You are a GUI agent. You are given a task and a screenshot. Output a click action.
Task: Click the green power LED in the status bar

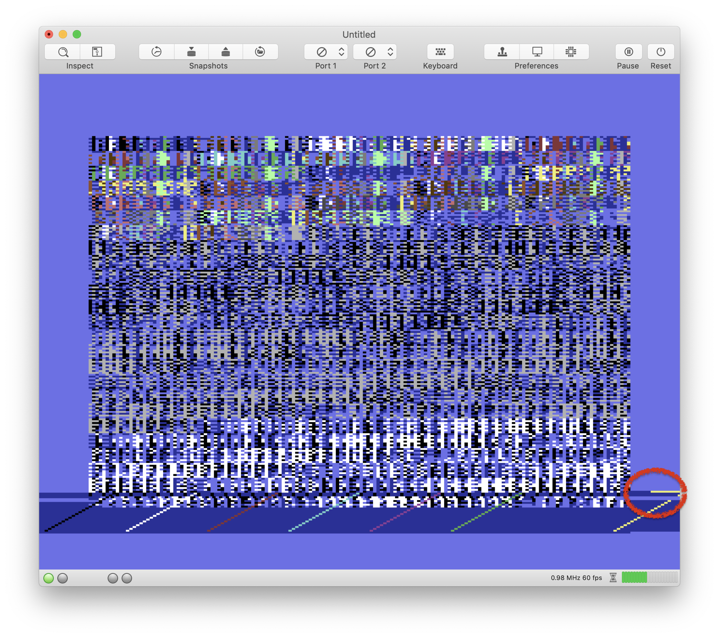49,578
